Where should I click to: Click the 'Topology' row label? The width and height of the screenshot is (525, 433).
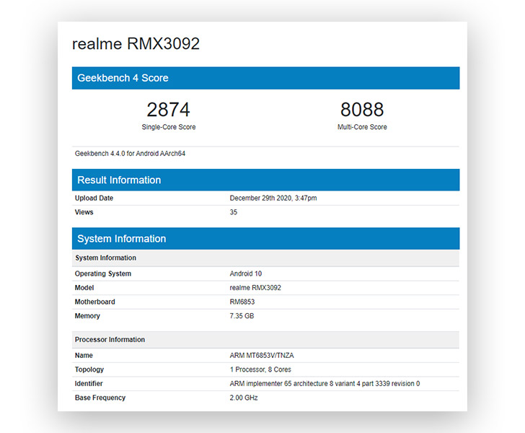coord(89,369)
